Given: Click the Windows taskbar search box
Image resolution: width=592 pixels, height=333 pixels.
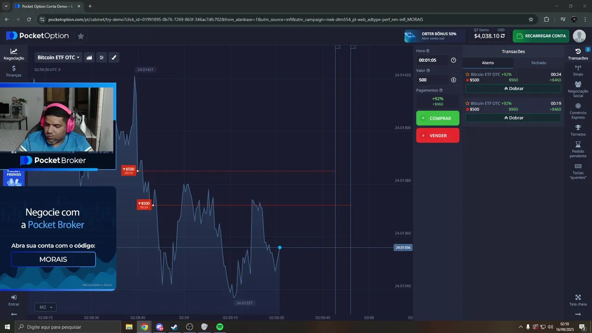Looking at the screenshot, I should (x=68, y=327).
